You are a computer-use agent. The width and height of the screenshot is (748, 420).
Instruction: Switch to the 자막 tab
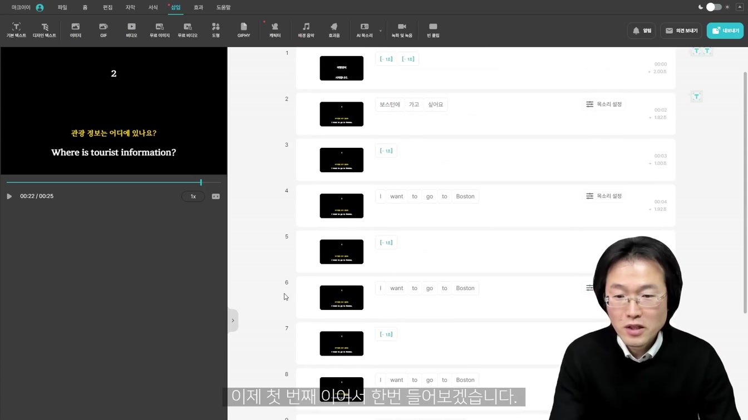tap(130, 8)
